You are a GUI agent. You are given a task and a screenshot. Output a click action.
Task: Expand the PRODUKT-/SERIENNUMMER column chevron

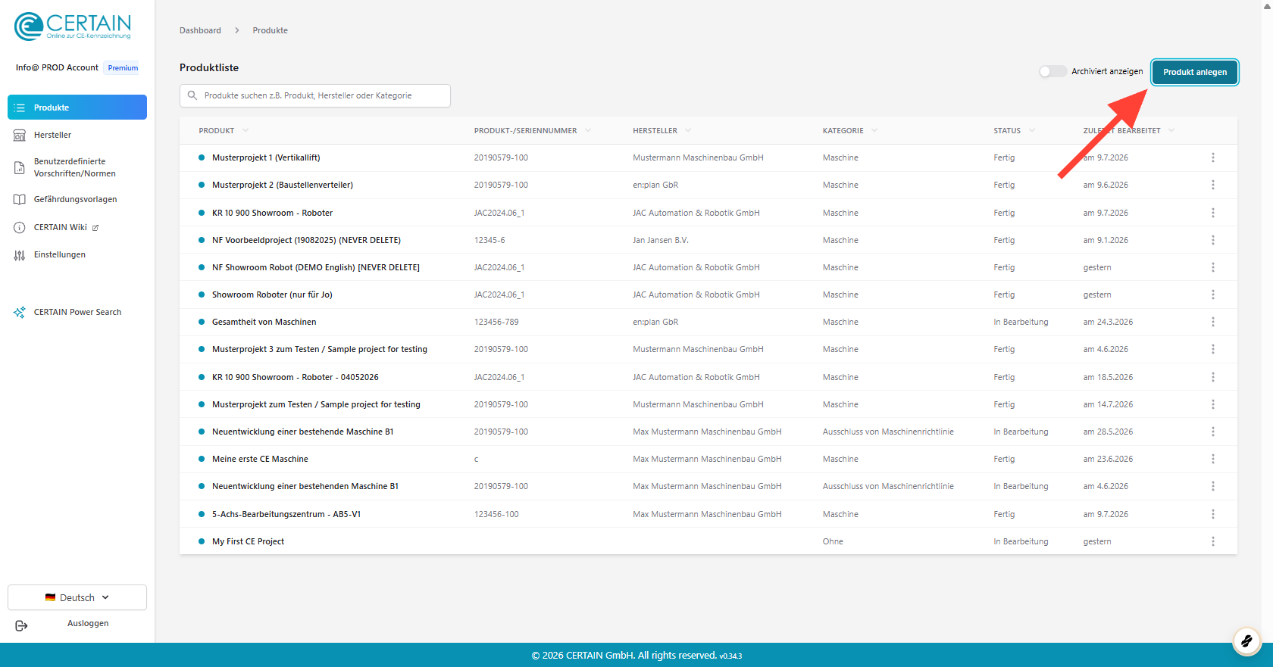point(588,130)
